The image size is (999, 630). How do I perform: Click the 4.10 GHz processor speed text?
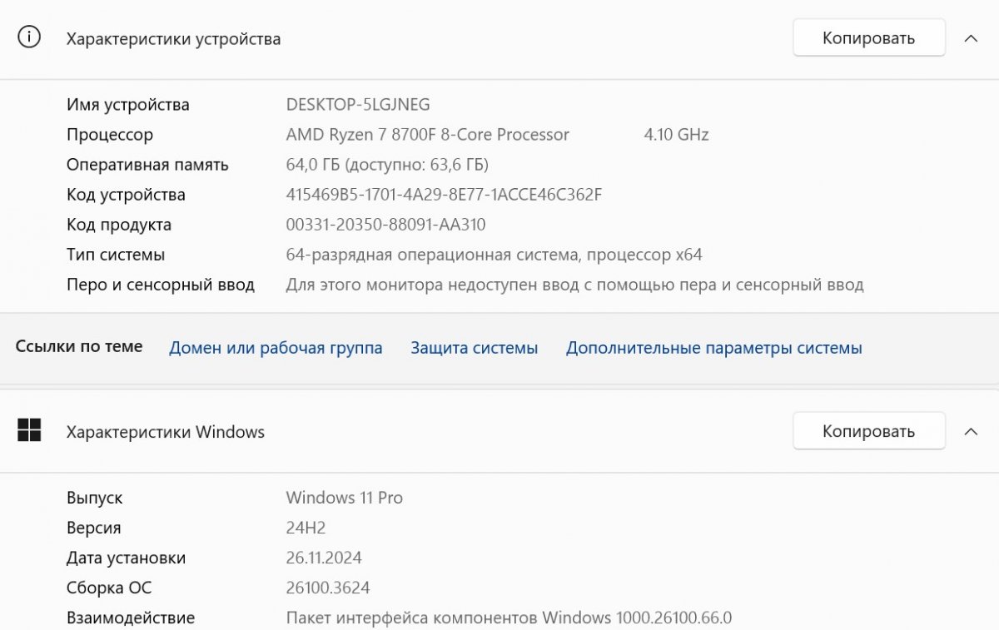click(676, 134)
